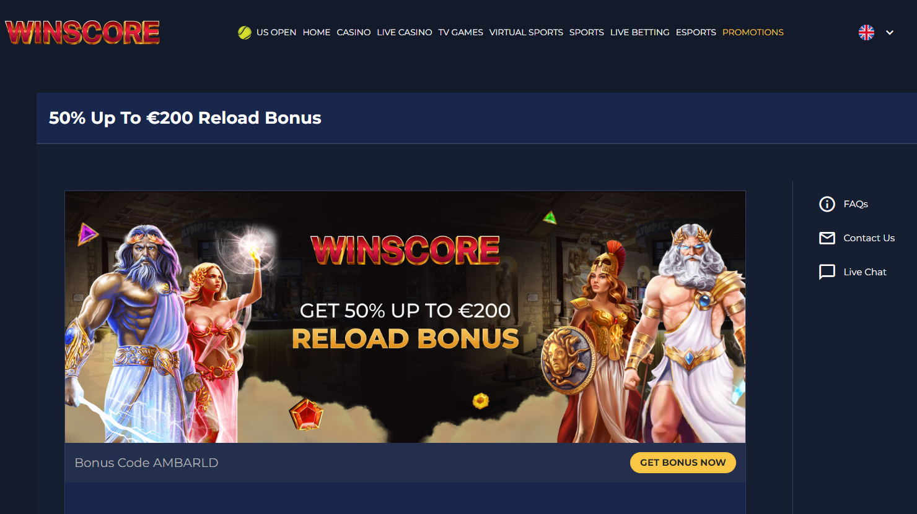Expand the language selector chevron
The height and width of the screenshot is (514, 917).
coord(890,33)
